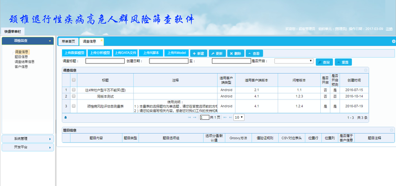Click the CSV对应表头 column header
This screenshot has width=396, height=186.
coord(292,138)
